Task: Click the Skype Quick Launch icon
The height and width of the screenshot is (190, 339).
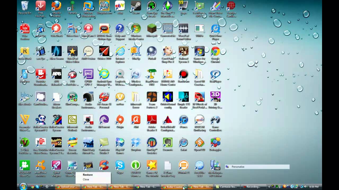Action: 37,187
